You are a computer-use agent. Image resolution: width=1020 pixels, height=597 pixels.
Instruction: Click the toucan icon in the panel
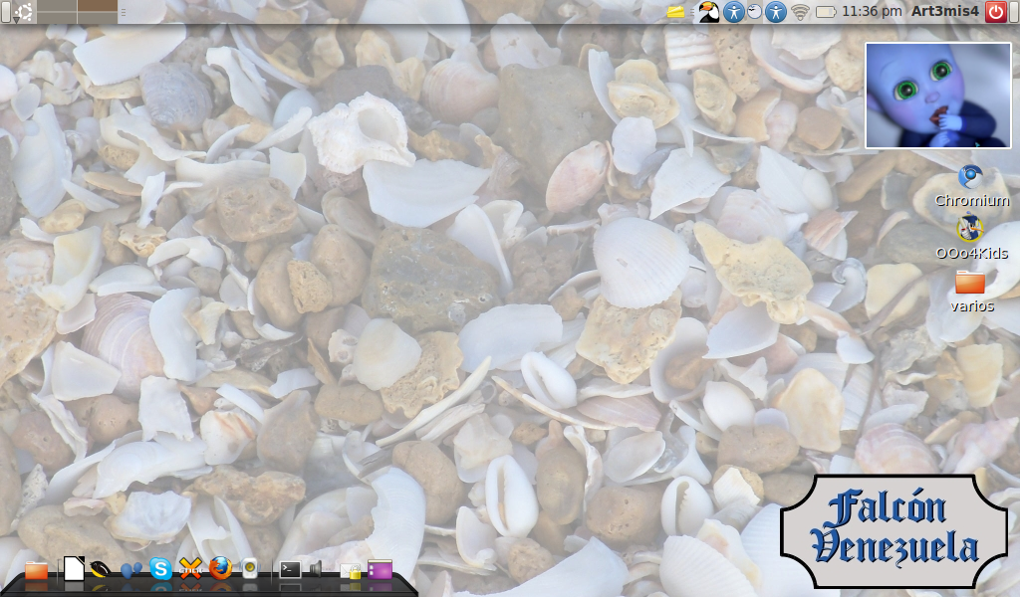[708, 12]
